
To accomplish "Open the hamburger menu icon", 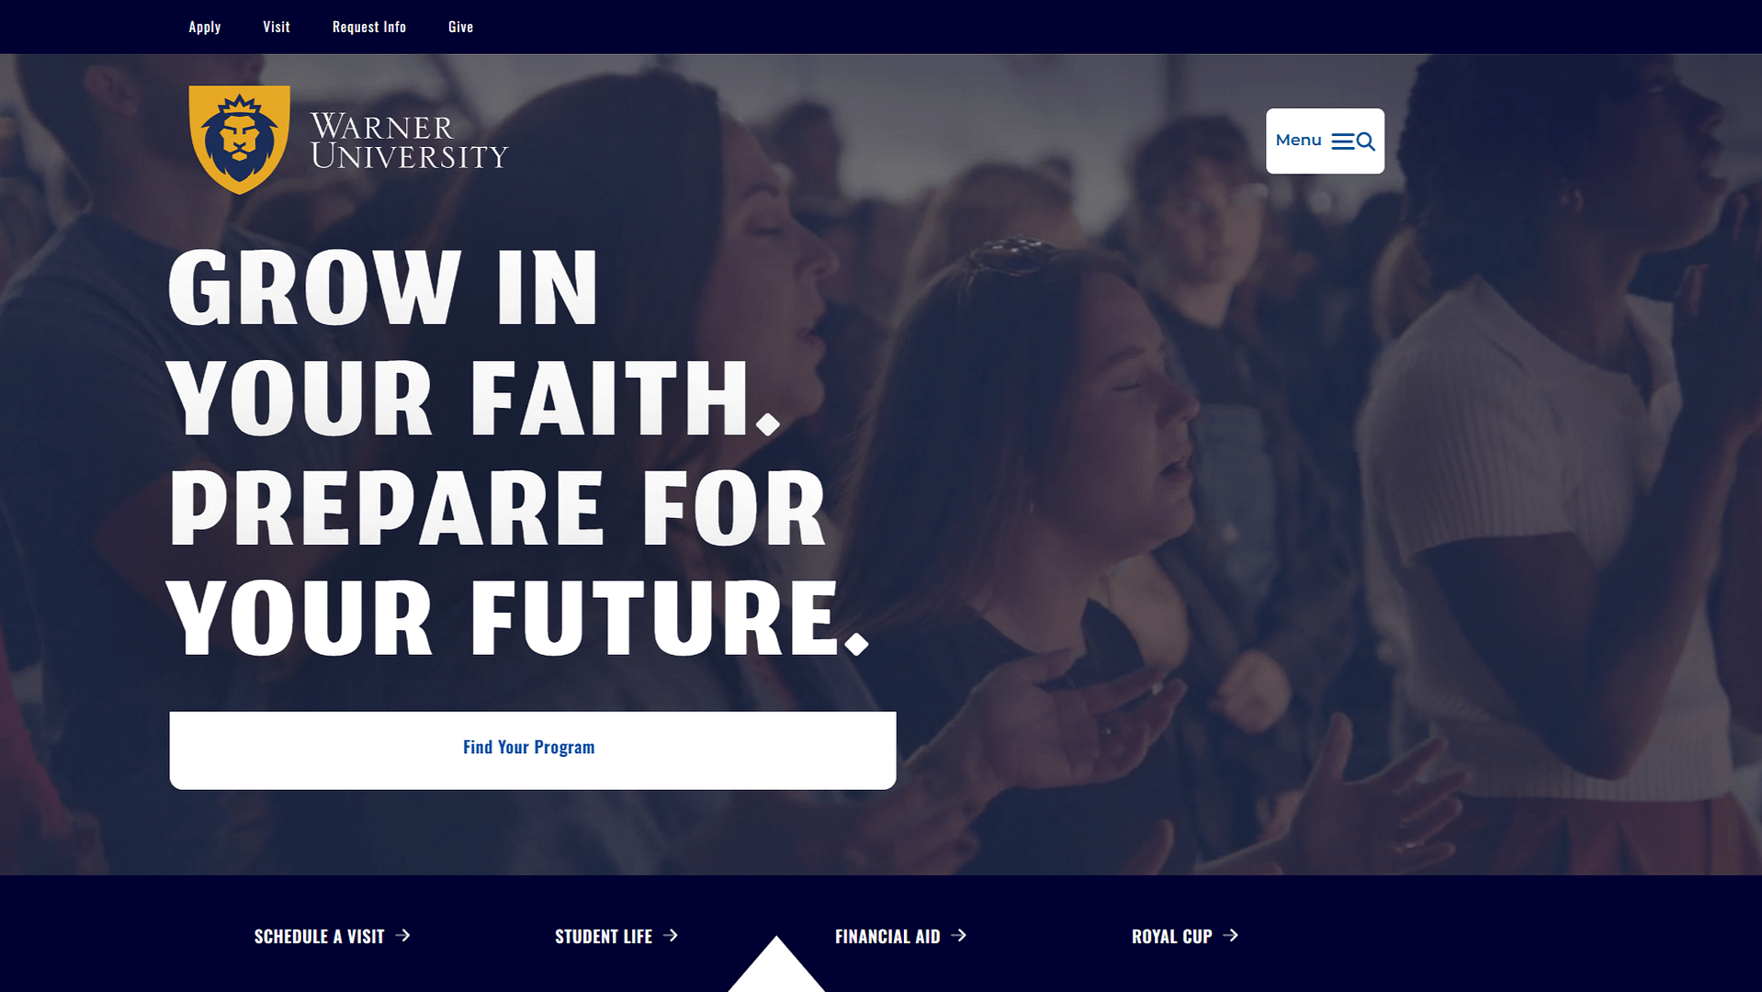I will coord(1342,141).
